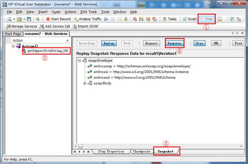Click the magnifier search toolbar icon
Screen dimensions: 248x164
[37, 19]
